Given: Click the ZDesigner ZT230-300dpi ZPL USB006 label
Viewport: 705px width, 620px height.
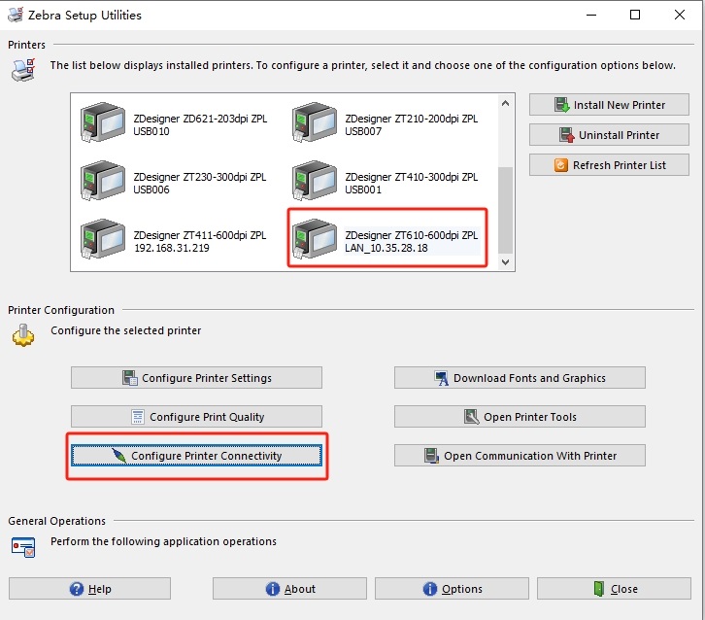Looking at the screenshot, I should pos(200,183).
